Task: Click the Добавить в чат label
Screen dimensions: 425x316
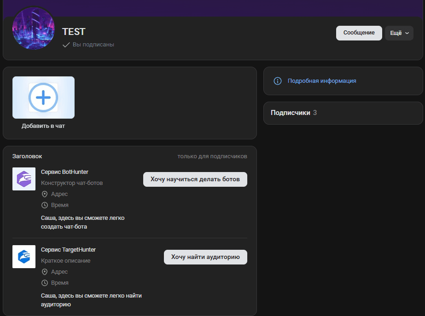Action: click(x=43, y=126)
